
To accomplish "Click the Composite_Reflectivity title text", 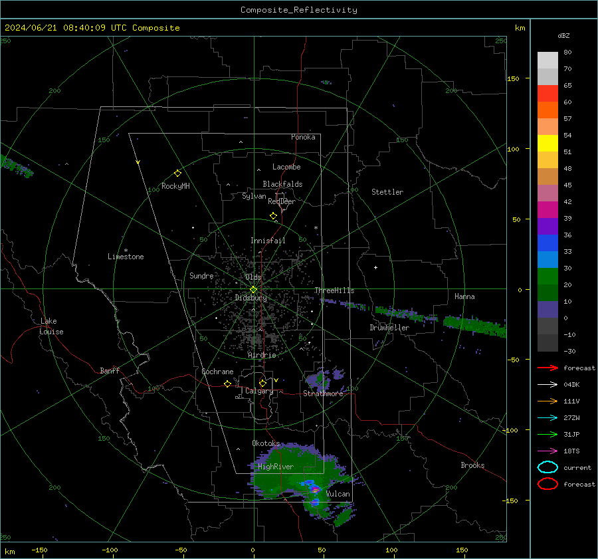I will pyautogui.click(x=299, y=10).
